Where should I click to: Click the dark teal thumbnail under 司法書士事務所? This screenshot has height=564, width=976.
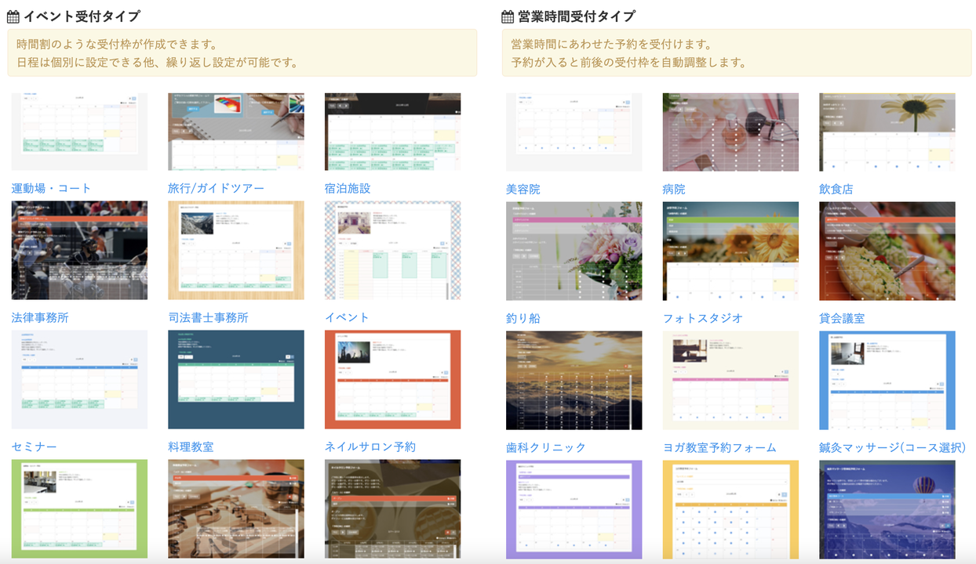236,379
